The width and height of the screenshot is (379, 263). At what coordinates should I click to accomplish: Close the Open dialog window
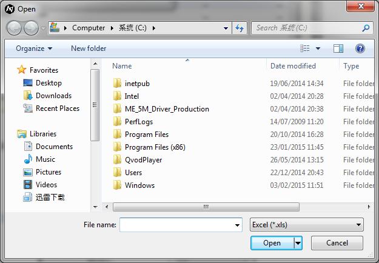point(360,6)
